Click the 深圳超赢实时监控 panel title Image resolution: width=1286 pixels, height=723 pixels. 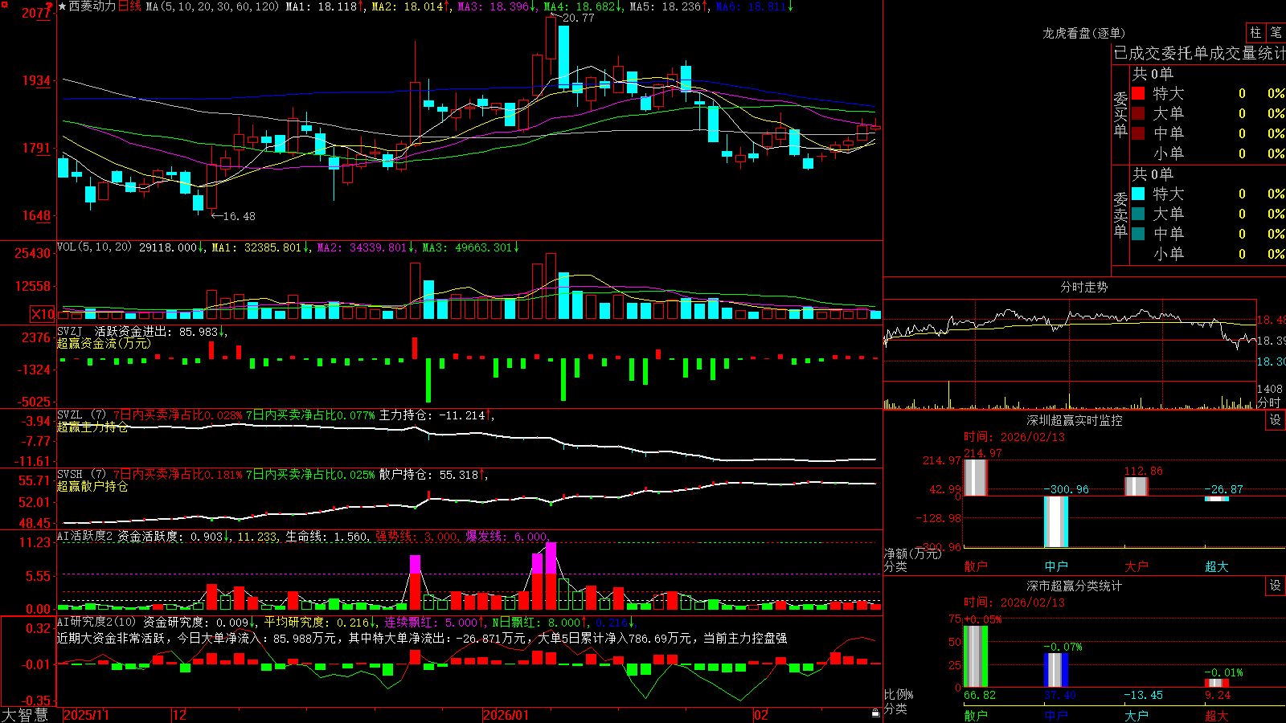pos(1074,420)
